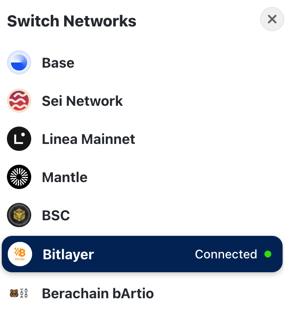
Task: Select the Bitlayer network label
Action: click(68, 254)
